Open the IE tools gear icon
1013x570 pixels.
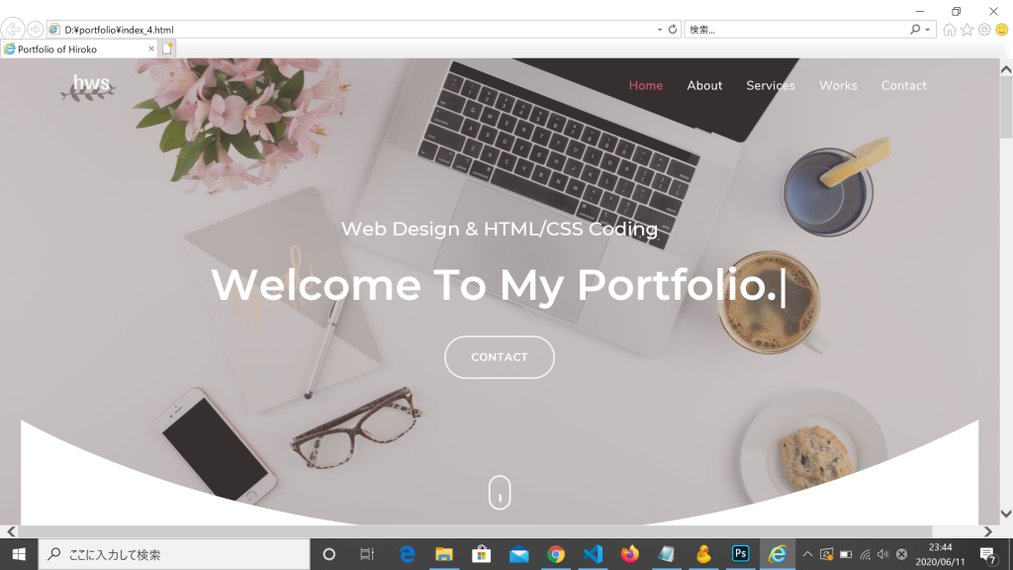pyautogui.click(x=984, y=30)
